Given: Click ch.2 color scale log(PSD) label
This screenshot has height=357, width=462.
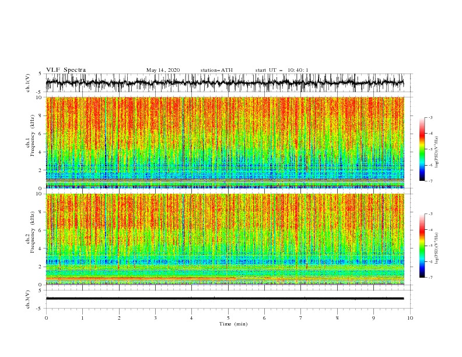Looking at the screenshot, I should 436,248.
